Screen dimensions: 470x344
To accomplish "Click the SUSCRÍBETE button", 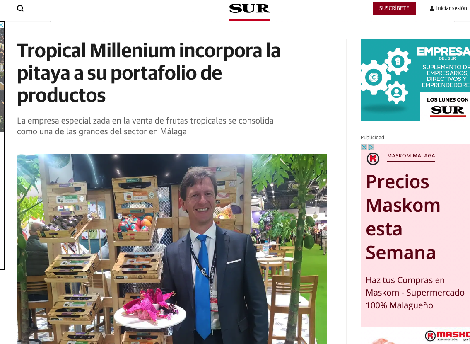I will click(394, 8).
